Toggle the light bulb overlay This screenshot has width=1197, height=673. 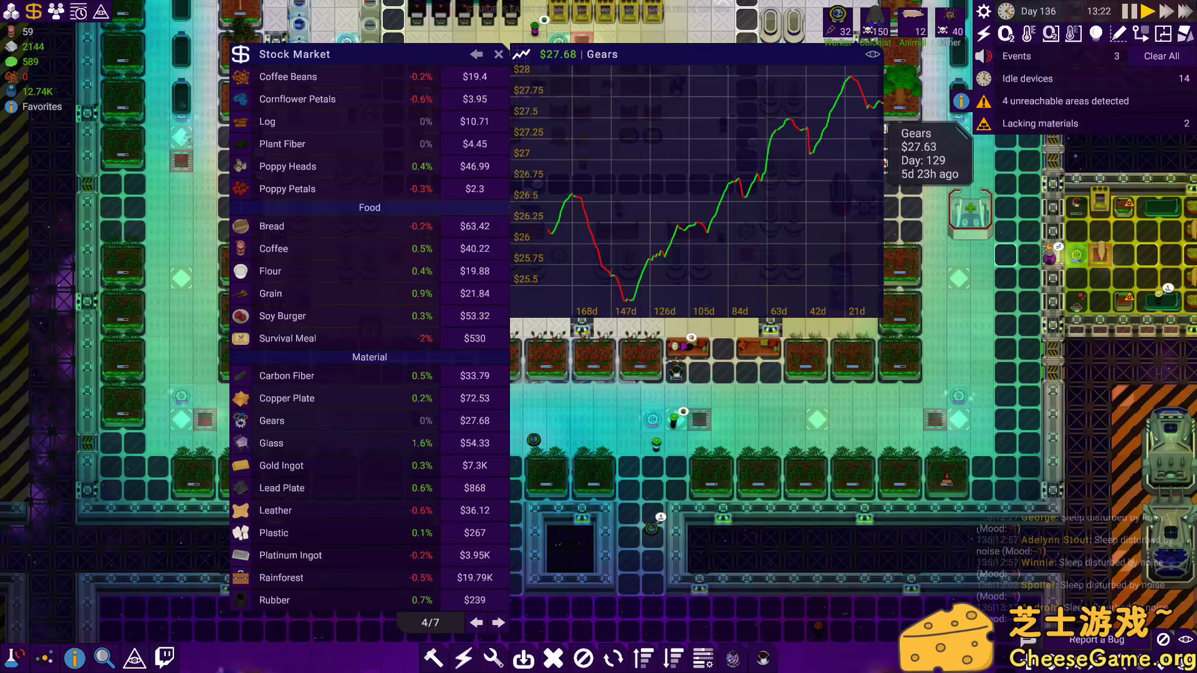1095,34
